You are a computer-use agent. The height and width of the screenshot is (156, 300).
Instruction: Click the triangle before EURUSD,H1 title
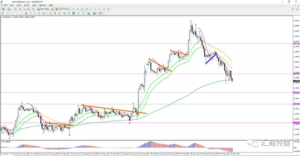coord(2,17)
